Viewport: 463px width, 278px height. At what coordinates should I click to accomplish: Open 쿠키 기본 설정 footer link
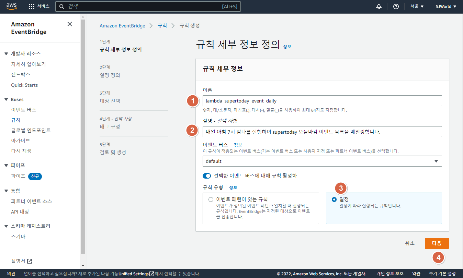tap(442, 274)
